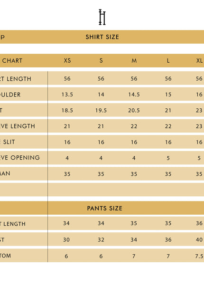Viewport: 204px width, 286px height.
Task: Click the SLEEVE OPENING row label
Action: coord(19,158)
